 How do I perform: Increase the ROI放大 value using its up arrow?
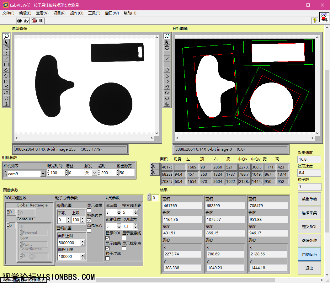click(x=136, y=224)
